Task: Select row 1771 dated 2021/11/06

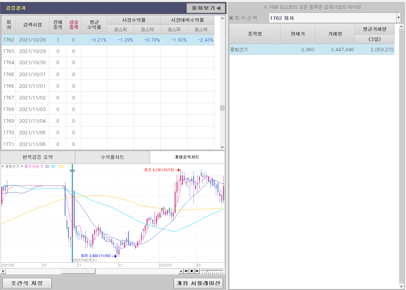Action: tap(108, 144)
